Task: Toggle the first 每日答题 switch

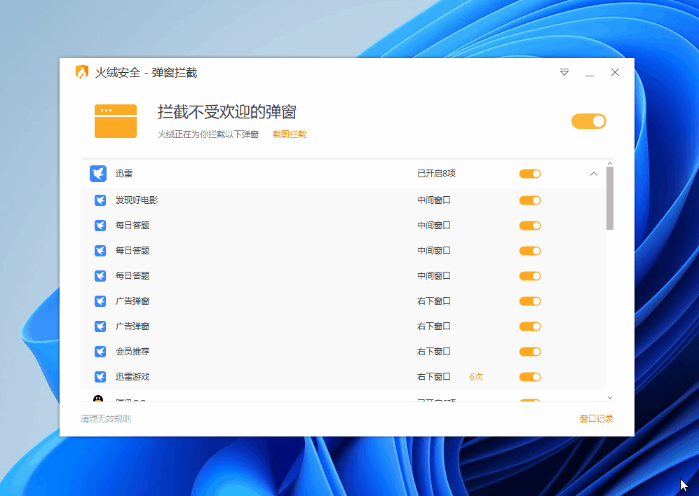Action: pos(530,226)
